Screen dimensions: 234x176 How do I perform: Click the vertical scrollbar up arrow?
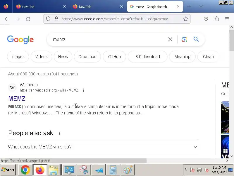(x=232, y=27)
